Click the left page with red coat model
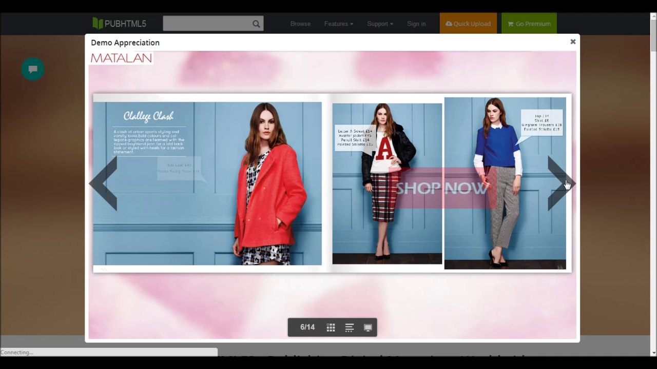Screen dimensions: 657x369 click(x=207, y=183)
